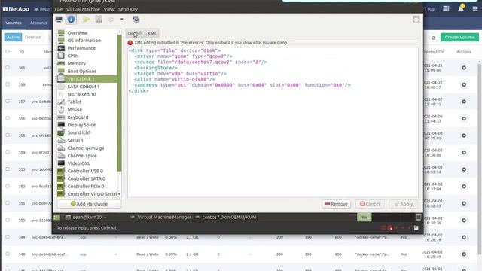Click NetApp Create Volume button
482x271 pixels.
click(x=459, y=37)
